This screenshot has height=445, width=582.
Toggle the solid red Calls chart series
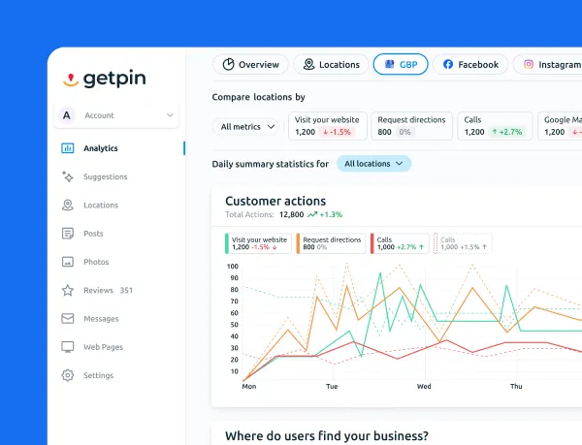tap(400, 243)
